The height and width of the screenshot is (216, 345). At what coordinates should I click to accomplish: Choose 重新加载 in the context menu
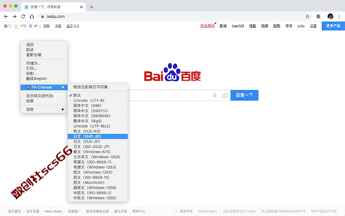point(44,55)
